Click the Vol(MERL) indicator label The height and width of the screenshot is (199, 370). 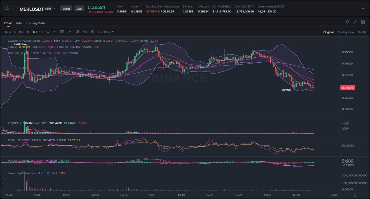click(x=14, y=123)
